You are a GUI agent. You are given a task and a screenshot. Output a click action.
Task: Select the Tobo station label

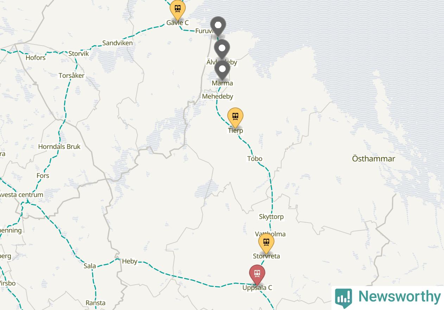point(255,159)
